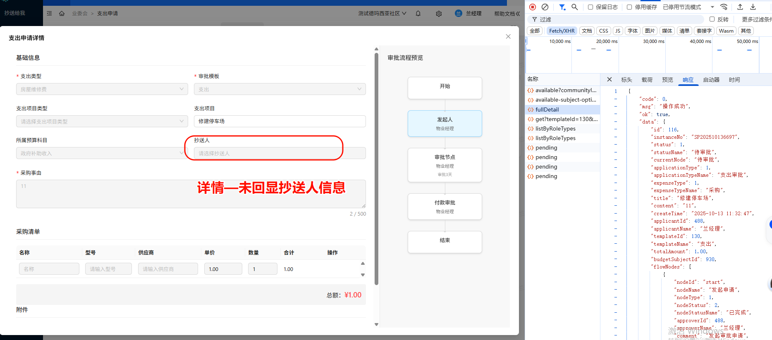This screenshot has width=772, height=340.
Task: Open the 审批模板 dropdown
Action: tap(280, 89)
